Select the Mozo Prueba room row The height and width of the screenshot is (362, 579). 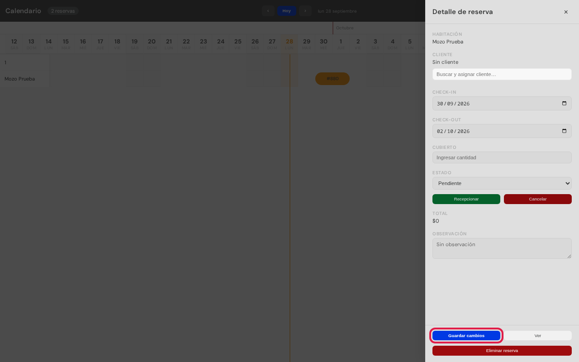click(24, 79)
